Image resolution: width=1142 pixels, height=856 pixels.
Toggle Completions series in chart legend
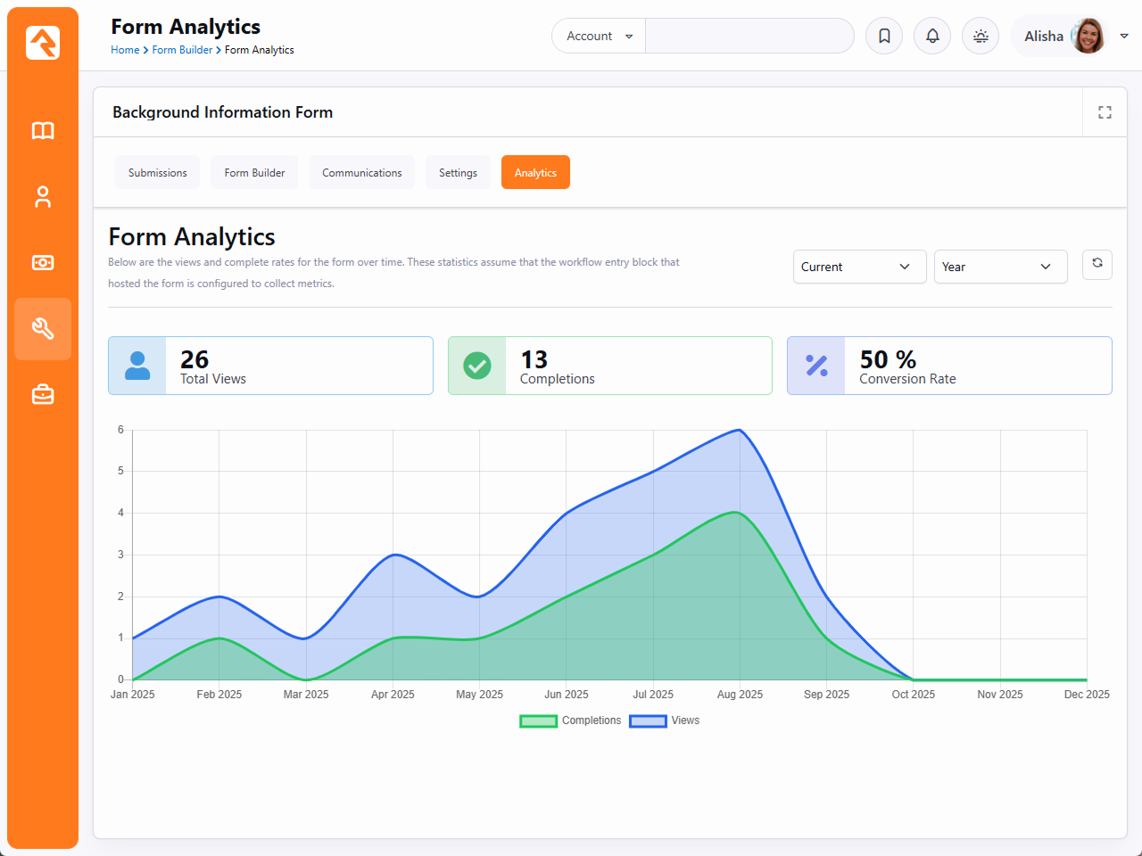pyautogui.click(x=571, y=720)
